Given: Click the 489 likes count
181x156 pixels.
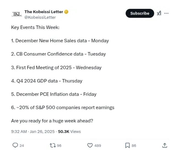Looking at the screenshot, I should (98, 146).
